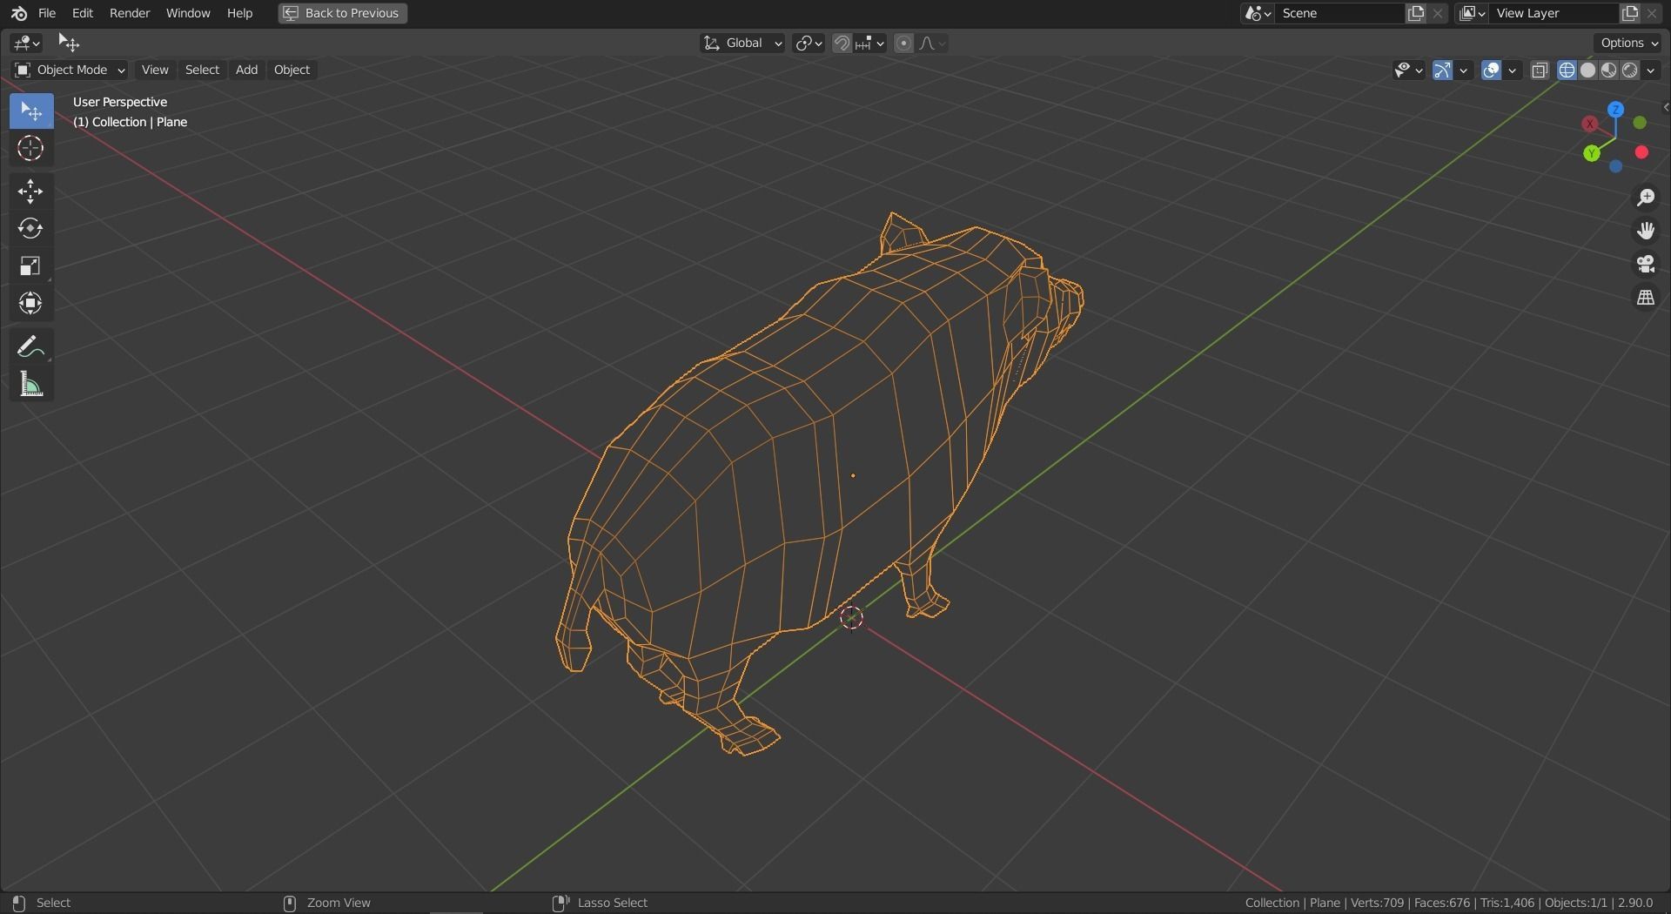
Task: Switch to Rendered shading
Action: [x=1630, y=71]
